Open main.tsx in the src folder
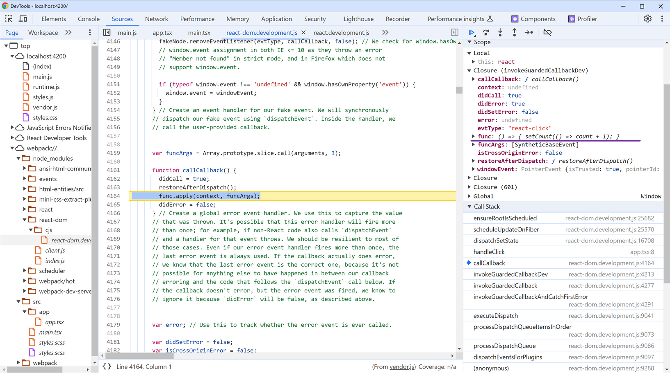This screenshot has height=373, width=670. 50,332
